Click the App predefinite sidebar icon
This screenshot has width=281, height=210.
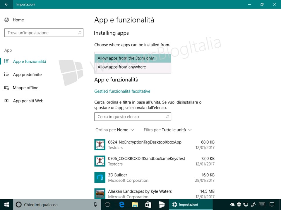pyautogui.click(x=6, y=74)
